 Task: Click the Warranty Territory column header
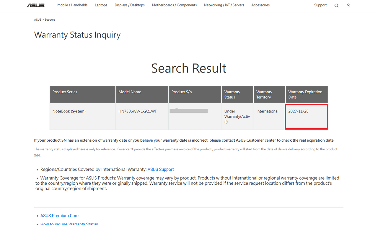269,95
